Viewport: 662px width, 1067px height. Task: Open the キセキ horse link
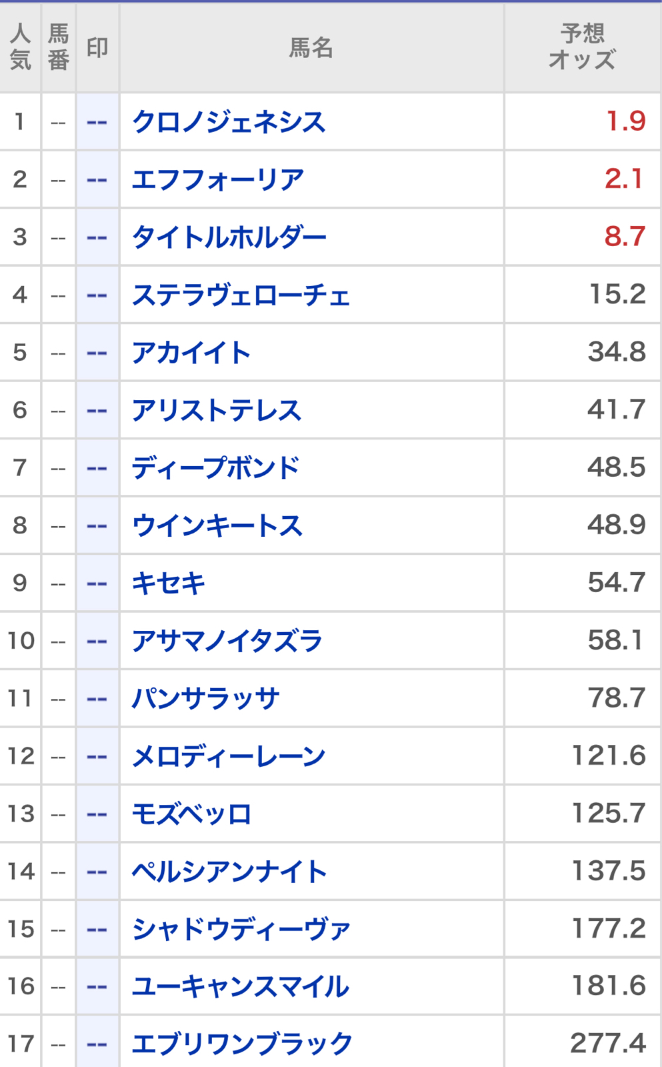[x=169, y=584]
